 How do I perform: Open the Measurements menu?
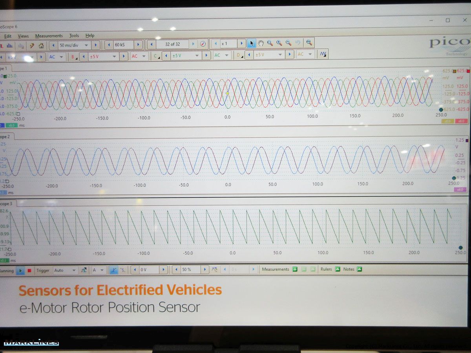[49, 36]
